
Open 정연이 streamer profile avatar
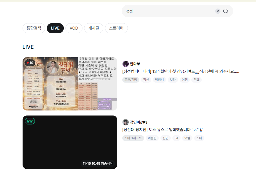125,122
